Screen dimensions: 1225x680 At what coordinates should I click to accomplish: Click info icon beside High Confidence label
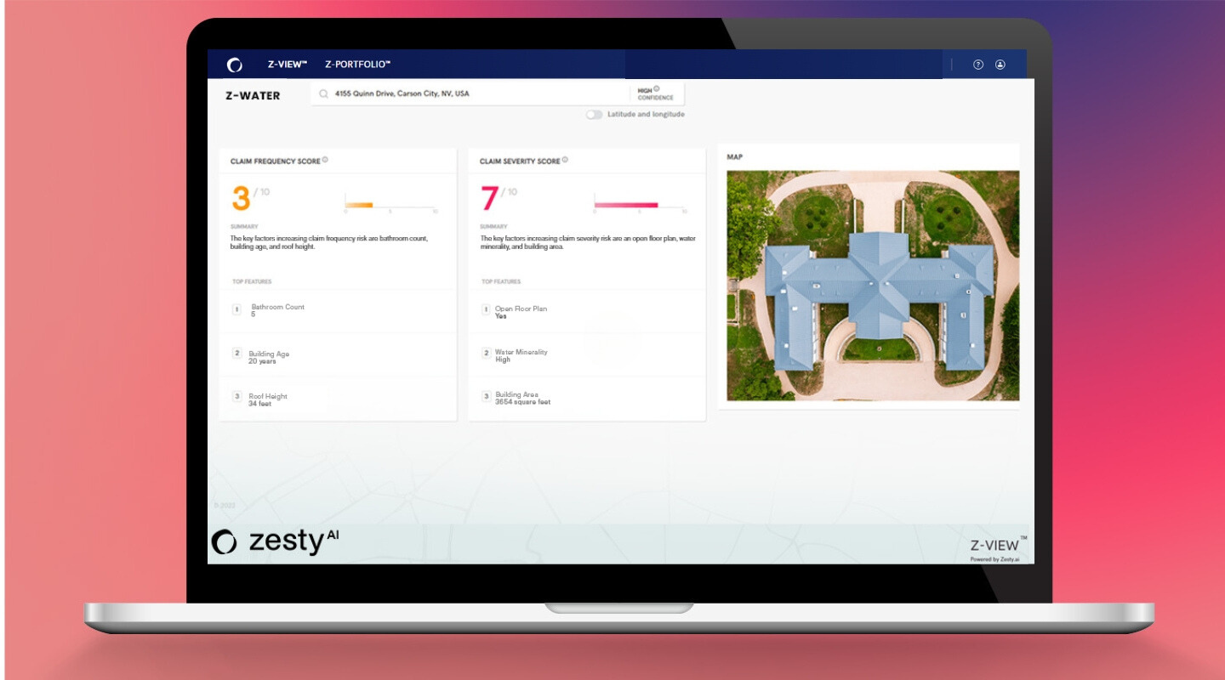(x=657, y=88)
